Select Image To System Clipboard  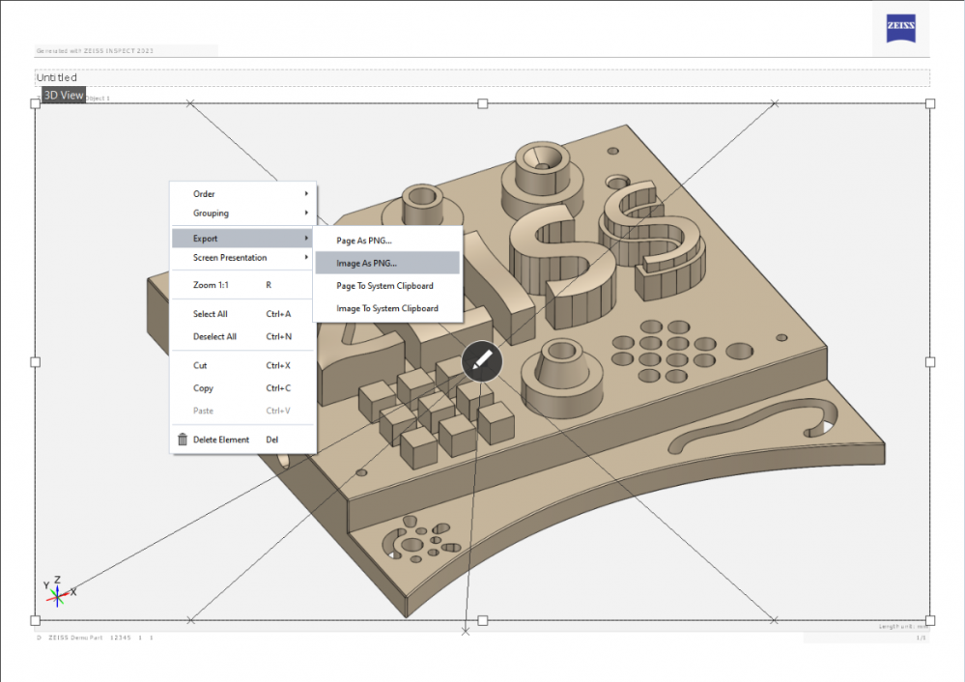click(x=386, y=309)
